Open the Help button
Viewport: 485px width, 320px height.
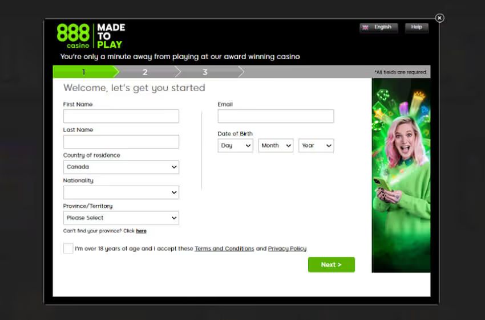(417, 27)
